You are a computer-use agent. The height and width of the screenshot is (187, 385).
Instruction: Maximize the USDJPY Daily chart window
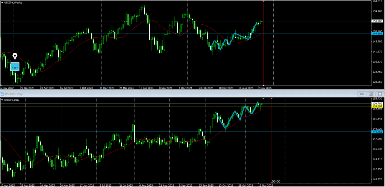tap(371, 94)
